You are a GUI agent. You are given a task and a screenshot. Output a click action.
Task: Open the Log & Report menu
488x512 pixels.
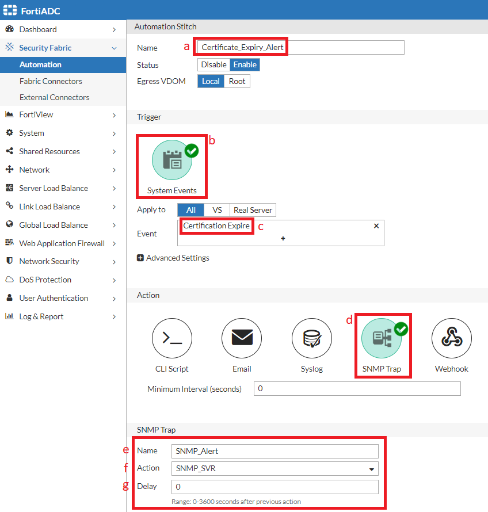click(x=63, y=316)
